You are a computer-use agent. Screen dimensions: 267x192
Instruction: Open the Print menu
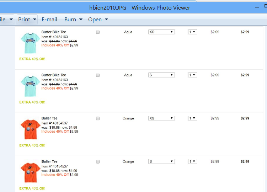27,19
